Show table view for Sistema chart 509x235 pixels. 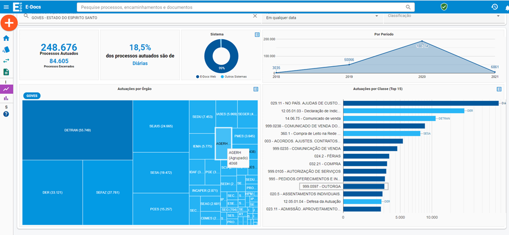tap(257, 34)
